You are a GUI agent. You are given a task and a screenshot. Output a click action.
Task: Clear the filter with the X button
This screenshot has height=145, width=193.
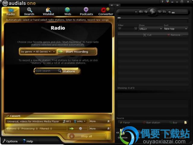click(136, 29)
